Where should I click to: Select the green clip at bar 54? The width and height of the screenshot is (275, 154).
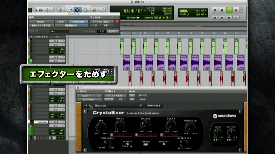pos(133,46)
